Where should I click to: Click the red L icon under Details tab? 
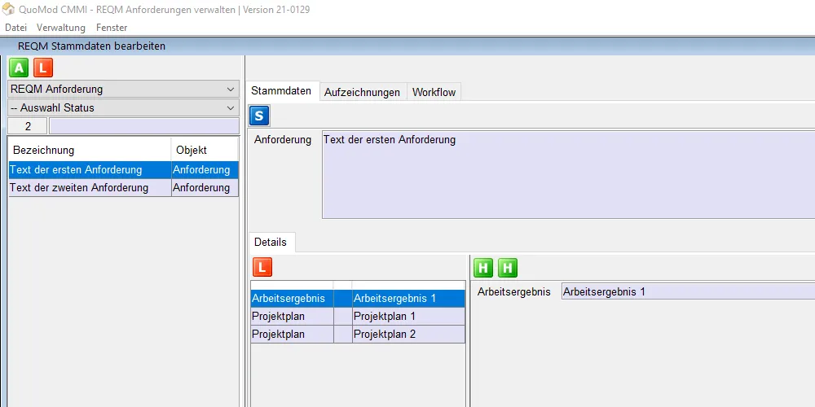(x=262, y=267)
